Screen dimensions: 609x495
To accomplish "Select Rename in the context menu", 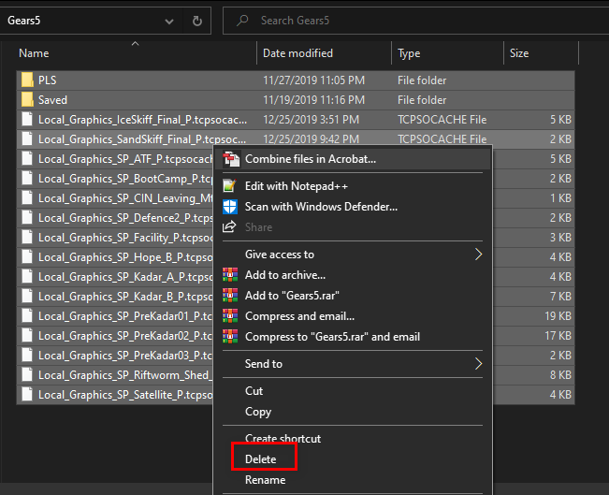I will pos(265,480).
